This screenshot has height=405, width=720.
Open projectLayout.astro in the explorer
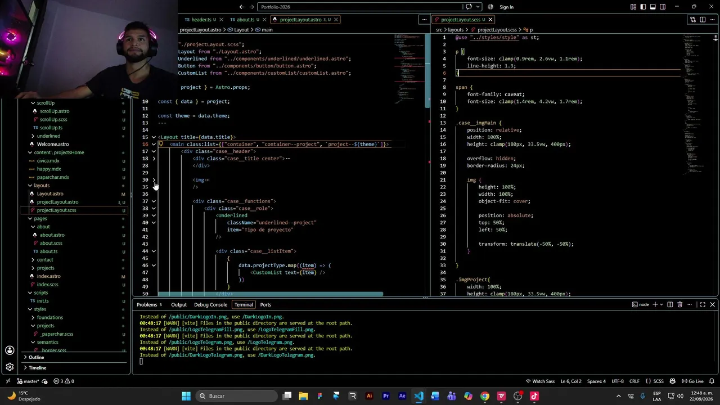(57, 202)
